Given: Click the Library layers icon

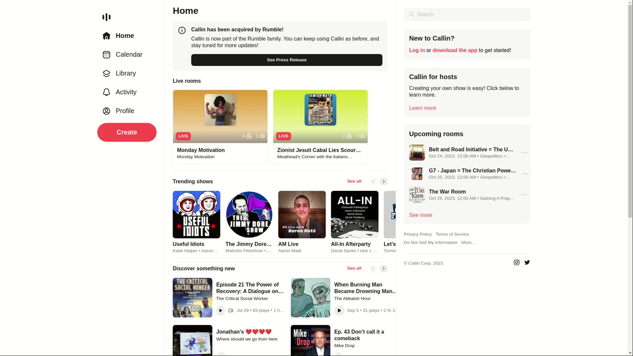Looking at the screenshot, I should 106,73.
